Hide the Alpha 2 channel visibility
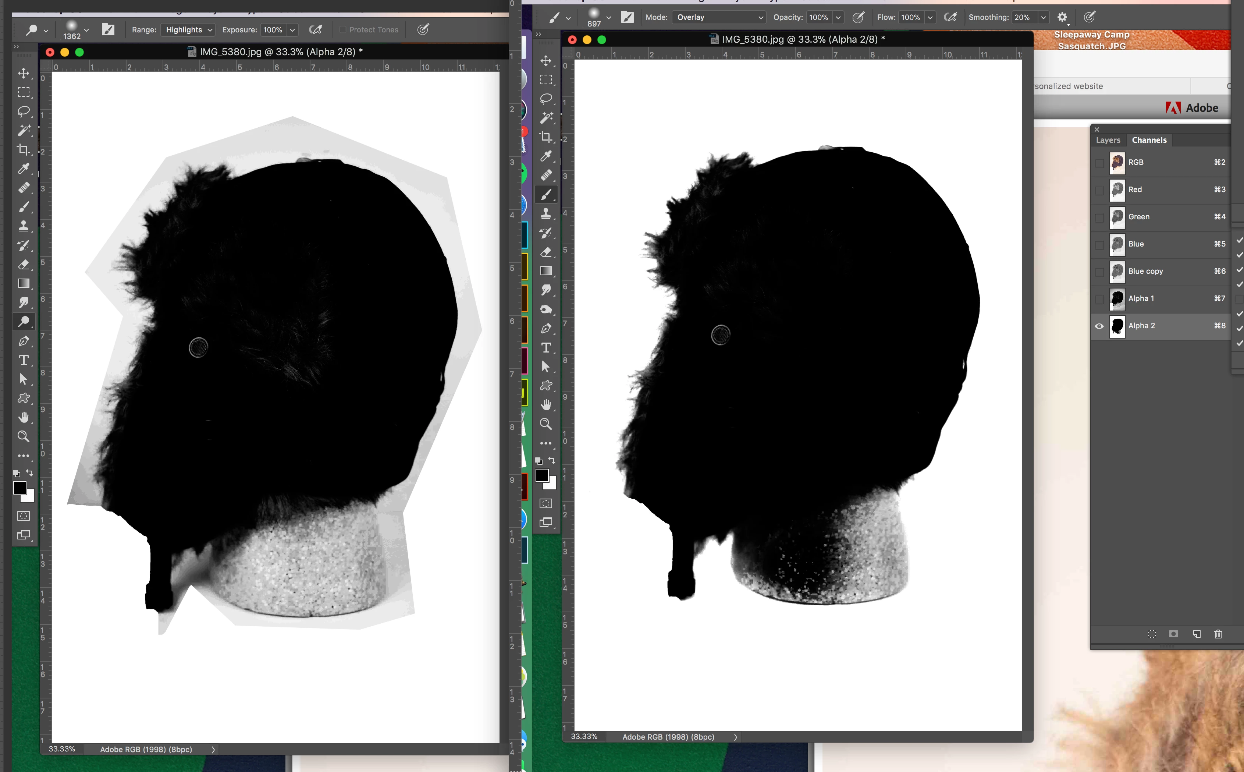The height and width of the screenshot is (772, 1244). click(x=1099, y=326)
